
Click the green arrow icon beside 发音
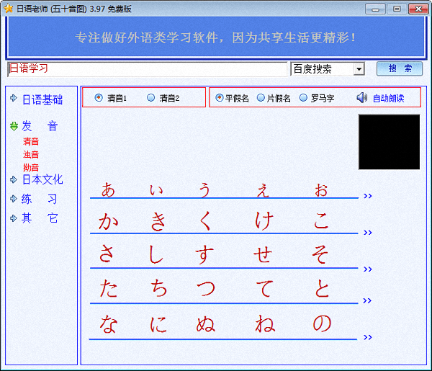click(x=14, y=126)
